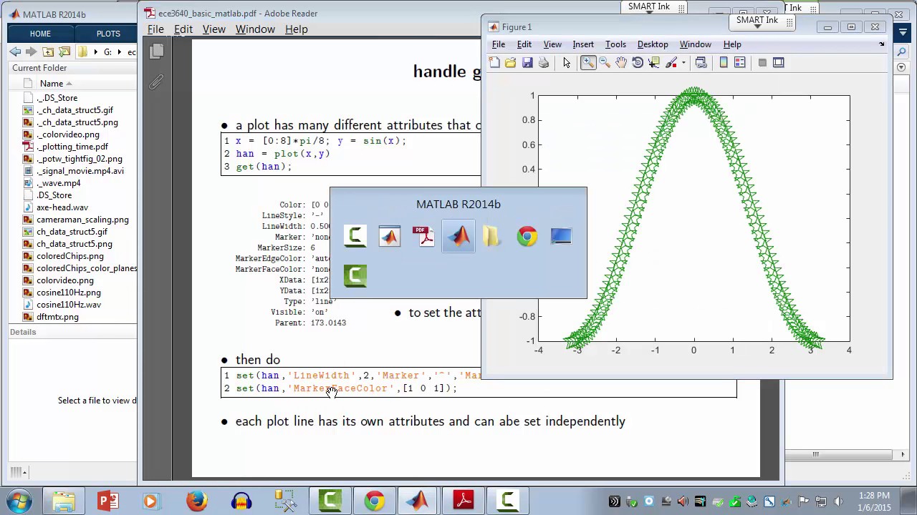Click the Link Plot icon in Figure 1
Viewport: 917px width, 515px height.
pyautogui.click(x=701, y=63)
